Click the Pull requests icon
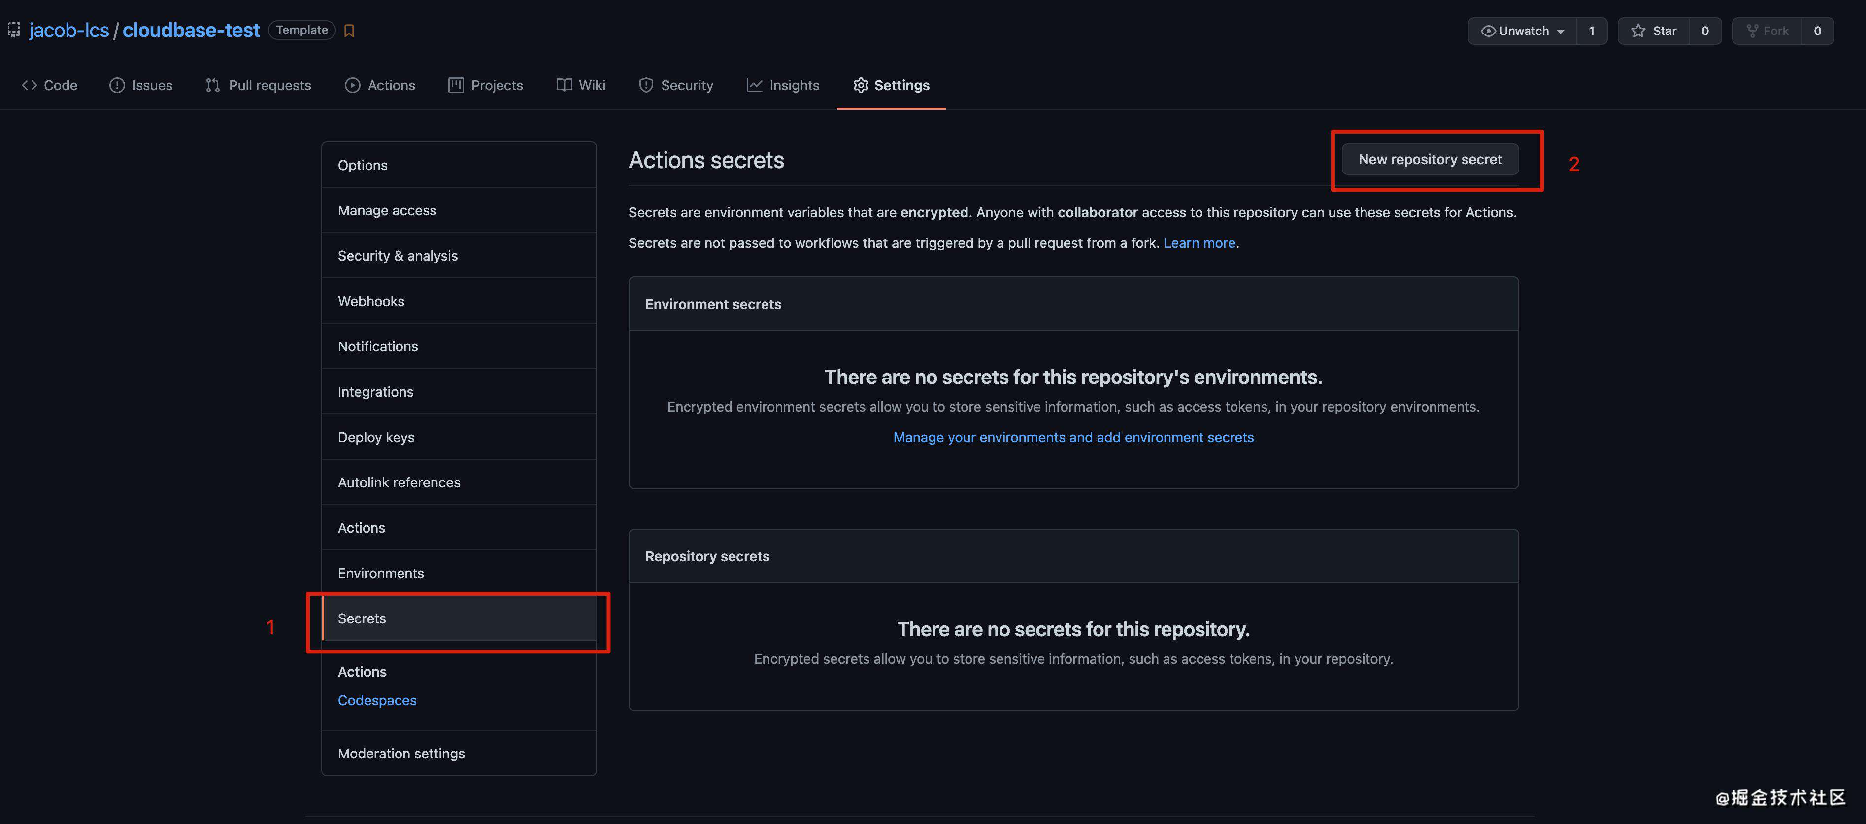 pos(211,86)
